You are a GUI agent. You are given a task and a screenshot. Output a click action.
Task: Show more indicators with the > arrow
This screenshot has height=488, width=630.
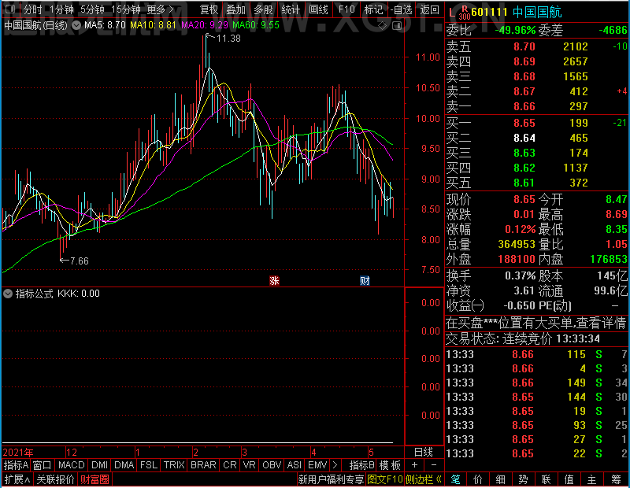click(335, 465)
